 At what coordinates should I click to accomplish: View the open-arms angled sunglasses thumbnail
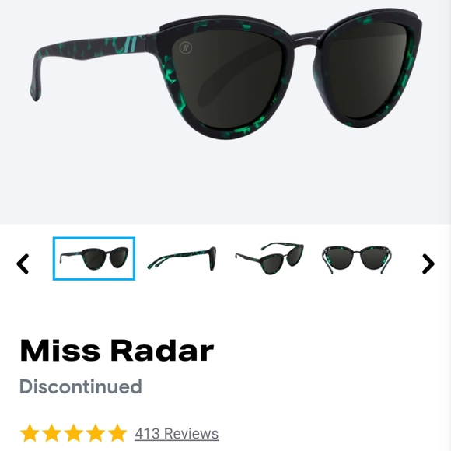270,258
